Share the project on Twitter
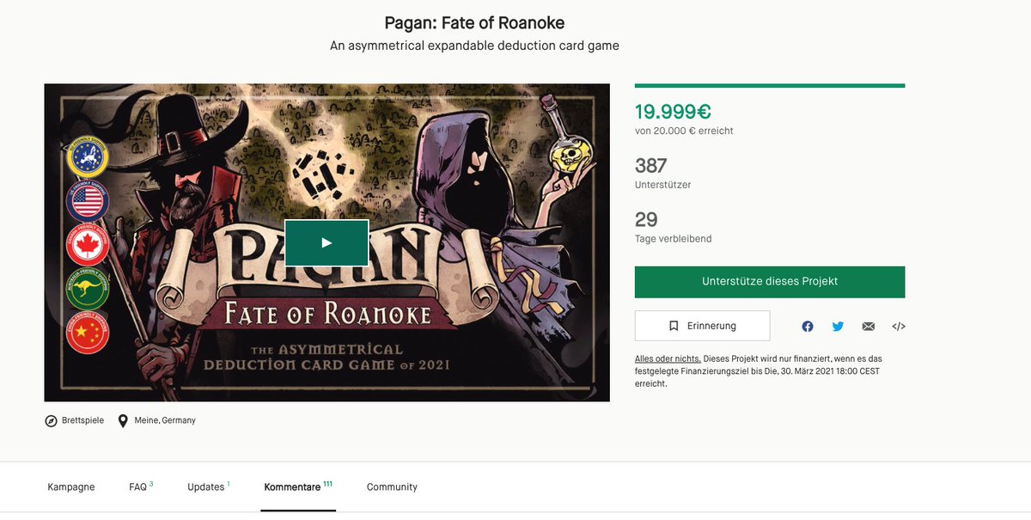 [x=838, y=327]
